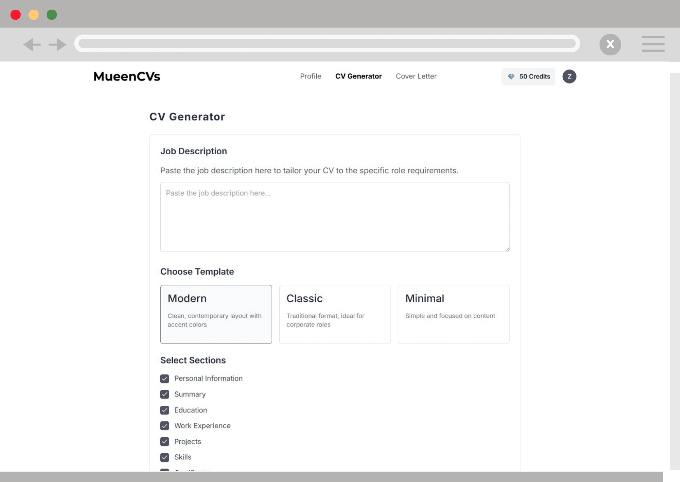Disable the Work Experience checkbox

click(165, 426)
